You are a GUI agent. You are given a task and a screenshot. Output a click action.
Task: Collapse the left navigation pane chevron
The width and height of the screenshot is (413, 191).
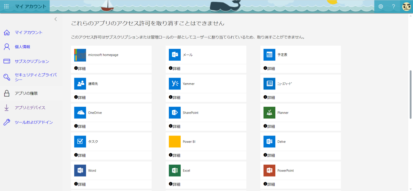(x=56, y=19)
